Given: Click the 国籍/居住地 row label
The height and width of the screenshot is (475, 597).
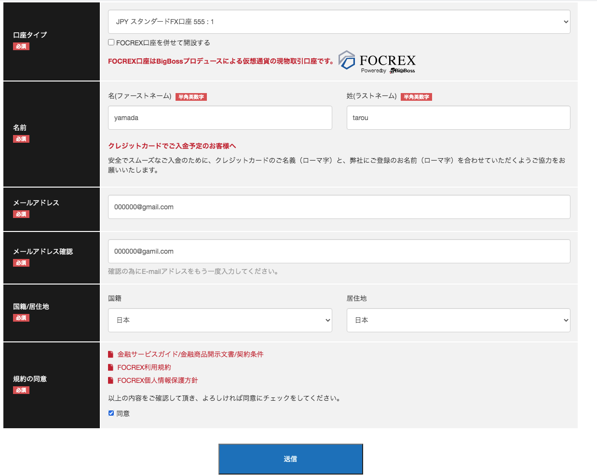Looking at the screenshot, I should click(31, 307).
